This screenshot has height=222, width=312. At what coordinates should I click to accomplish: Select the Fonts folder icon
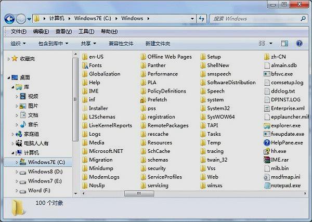85,66
